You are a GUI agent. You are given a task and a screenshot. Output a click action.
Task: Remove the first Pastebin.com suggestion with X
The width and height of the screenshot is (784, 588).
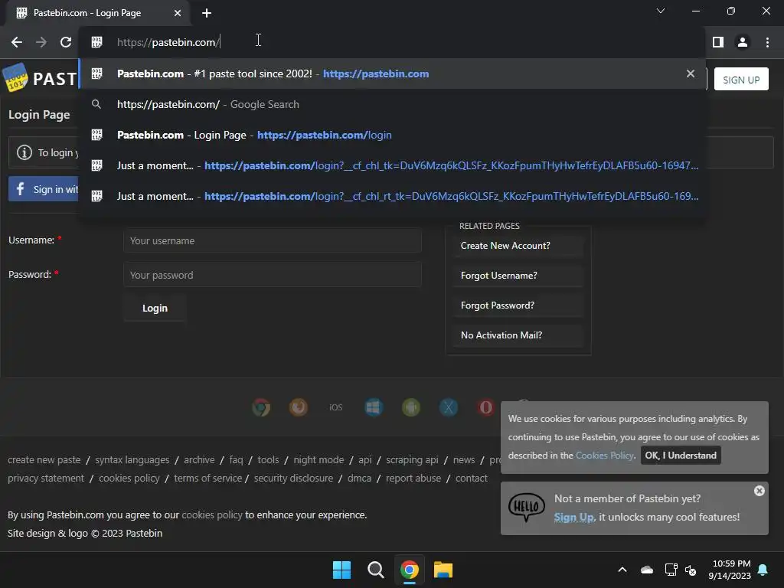click(691, 73)
